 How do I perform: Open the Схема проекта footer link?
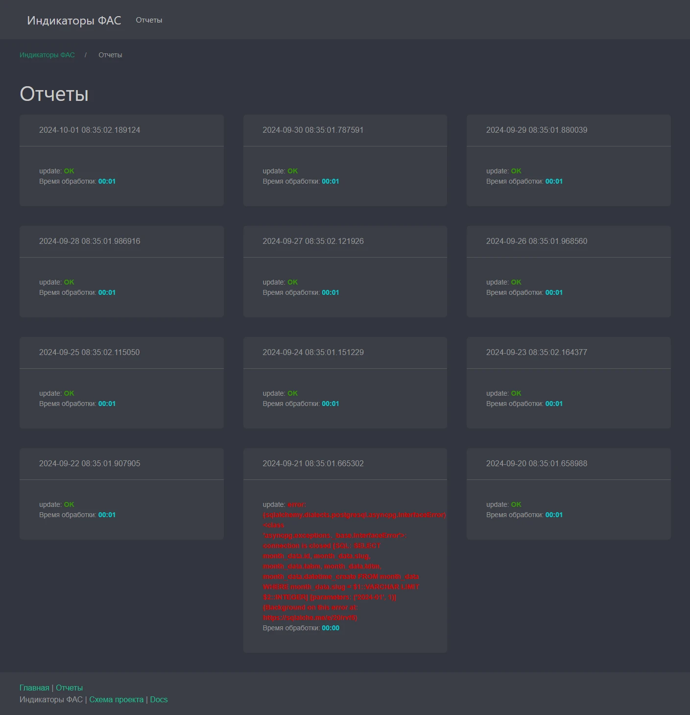(x=116, y=699)
